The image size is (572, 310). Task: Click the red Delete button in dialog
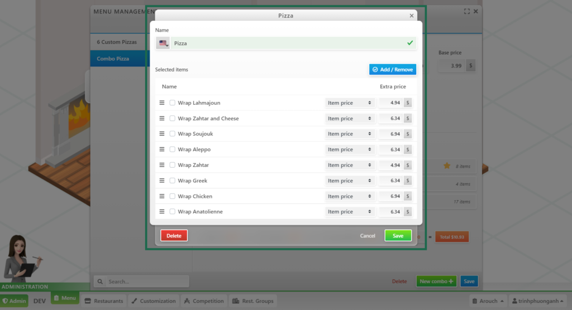[x=174, y=236]
